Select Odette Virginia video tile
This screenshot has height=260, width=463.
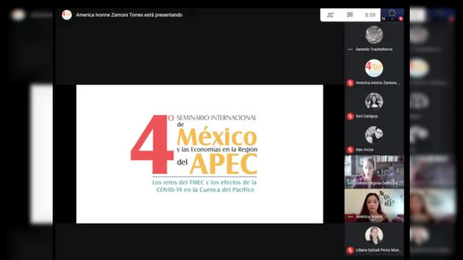374,172
